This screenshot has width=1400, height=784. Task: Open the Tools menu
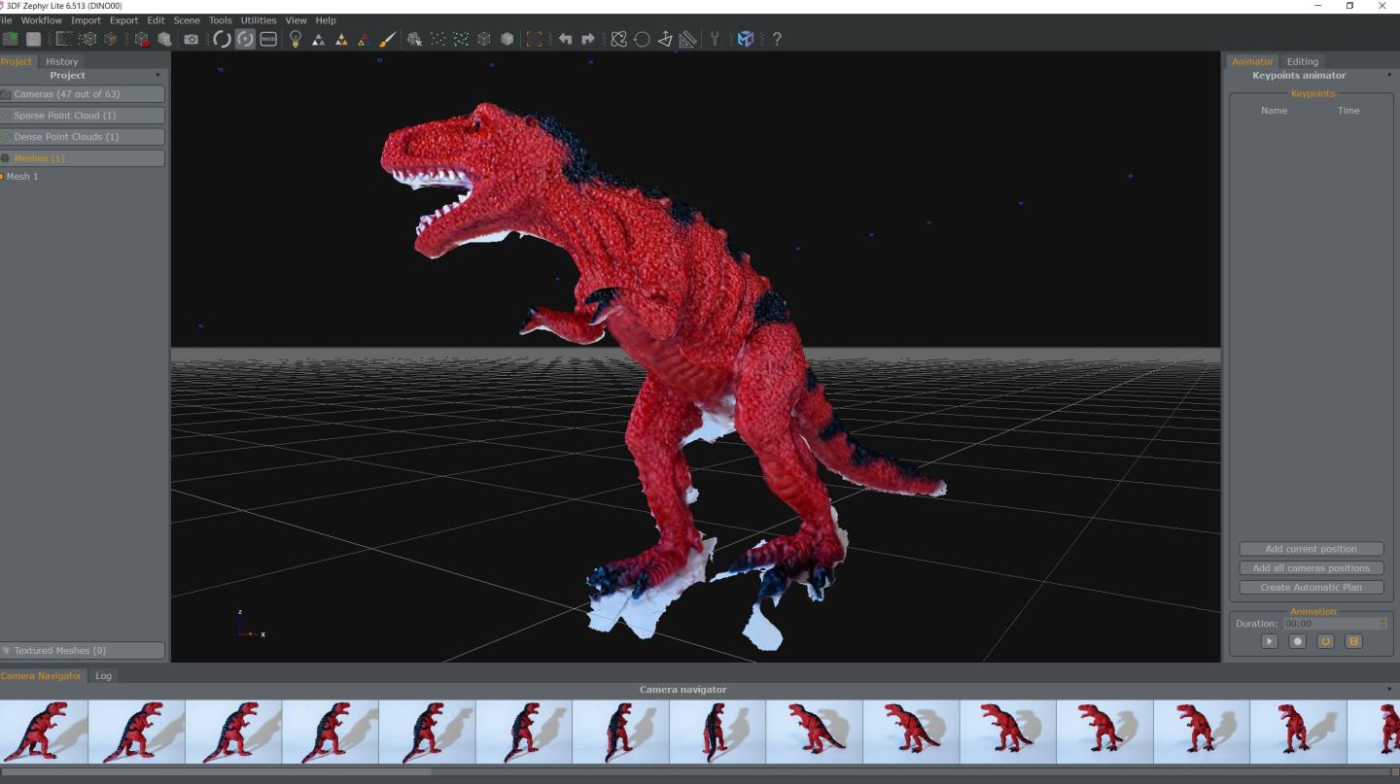click(221, 19)
